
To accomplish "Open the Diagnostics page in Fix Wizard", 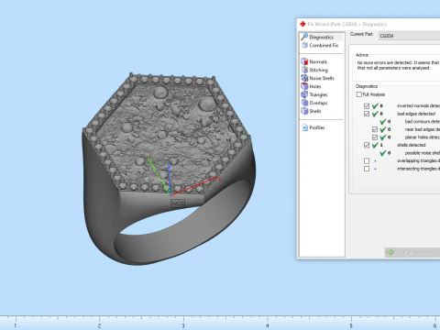I will click(x=321, y=37).
